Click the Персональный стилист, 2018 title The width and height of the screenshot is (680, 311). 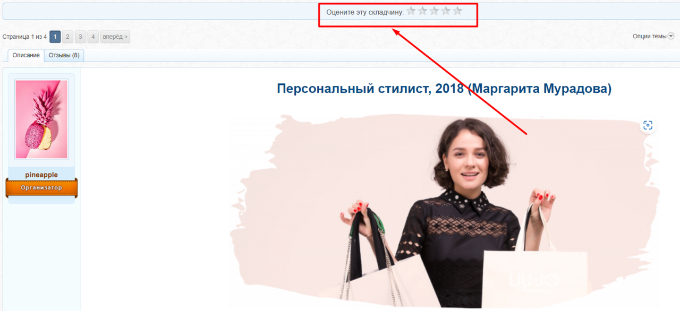coord(444,89)
